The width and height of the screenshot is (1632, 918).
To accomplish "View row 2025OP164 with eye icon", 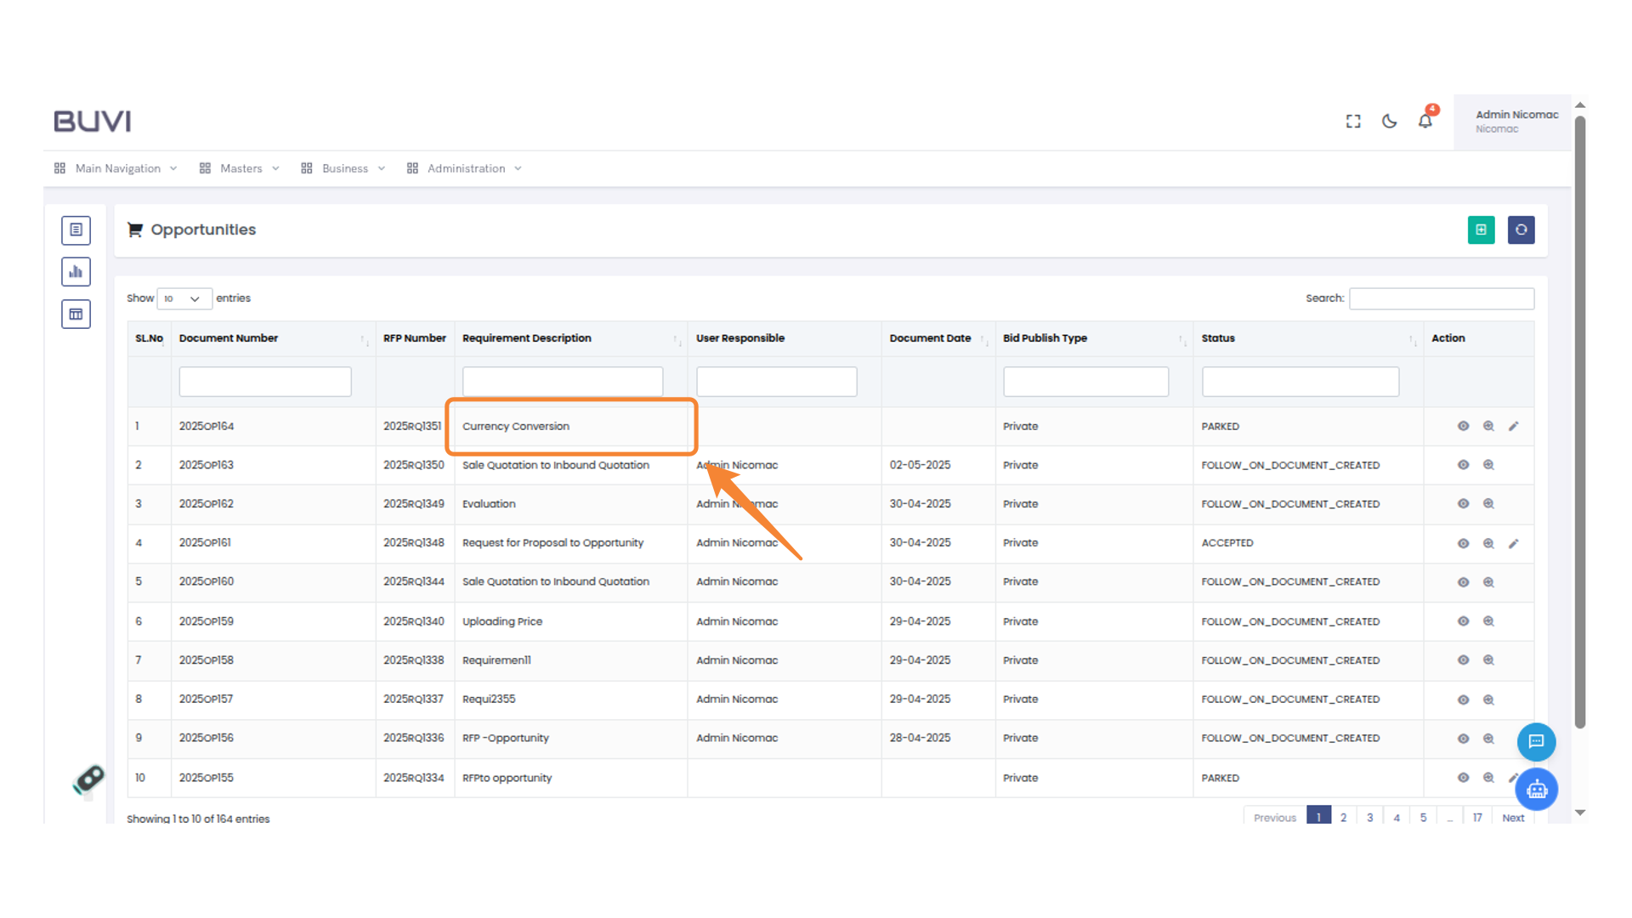I will click(x=1463, y=426).
